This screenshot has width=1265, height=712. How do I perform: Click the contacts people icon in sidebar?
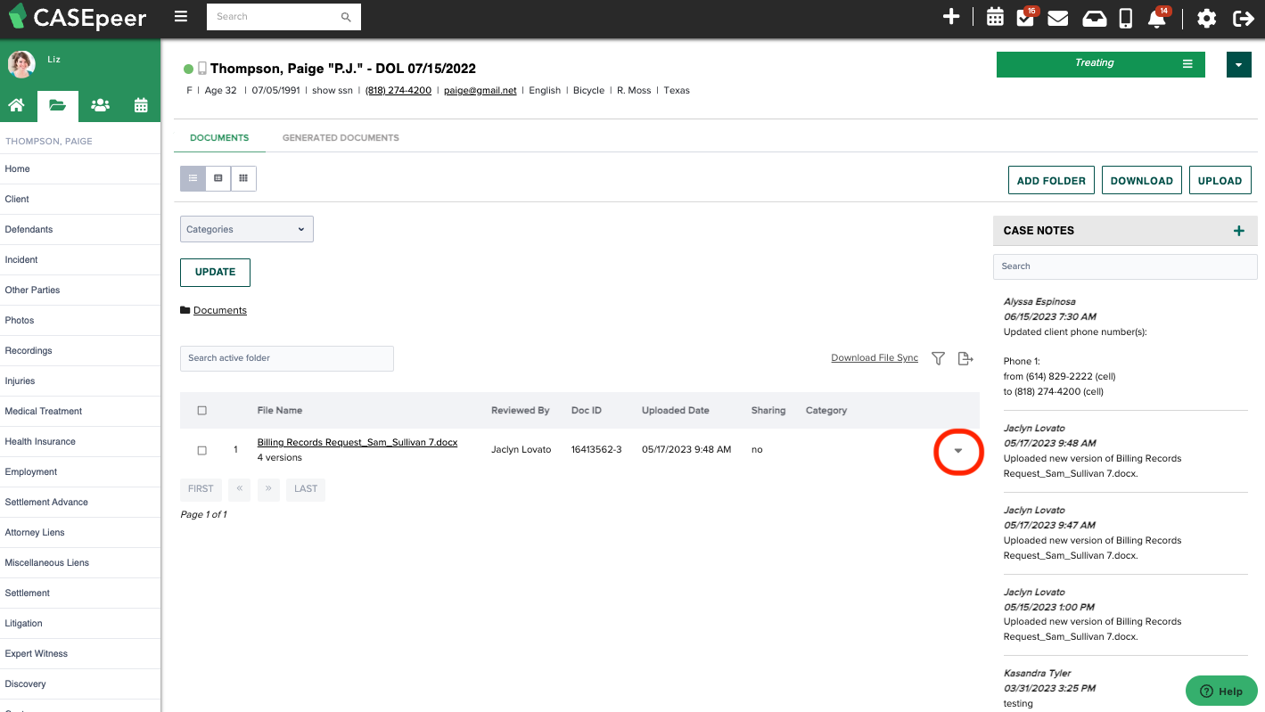tap(100, 106)
